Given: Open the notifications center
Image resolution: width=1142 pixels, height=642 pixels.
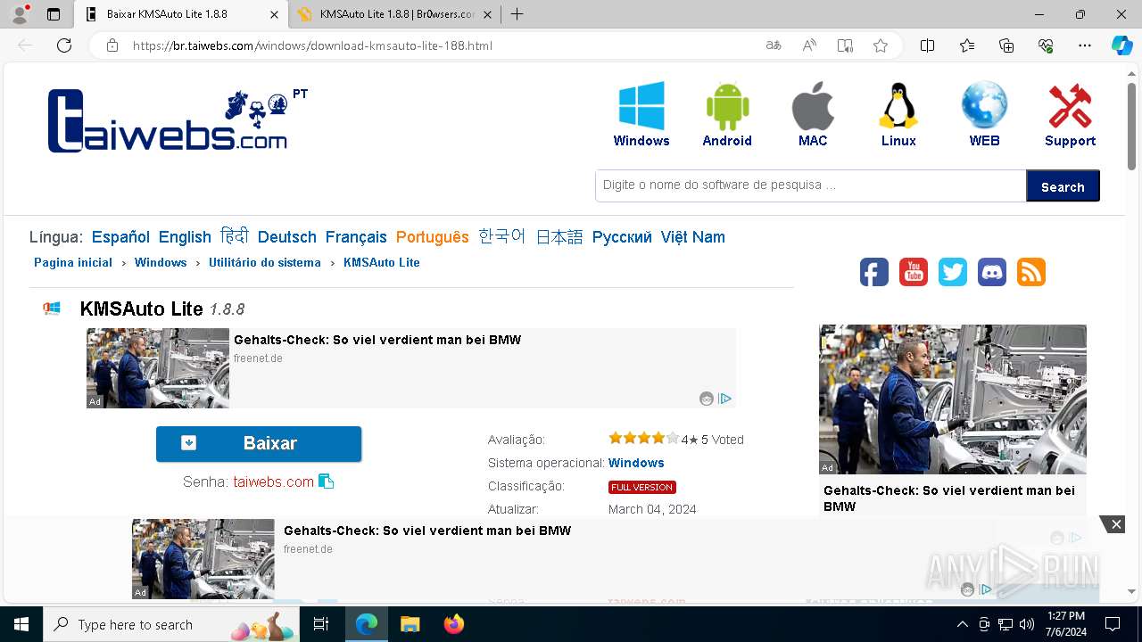Looking at the screenshot, I should pos(1113,624).
